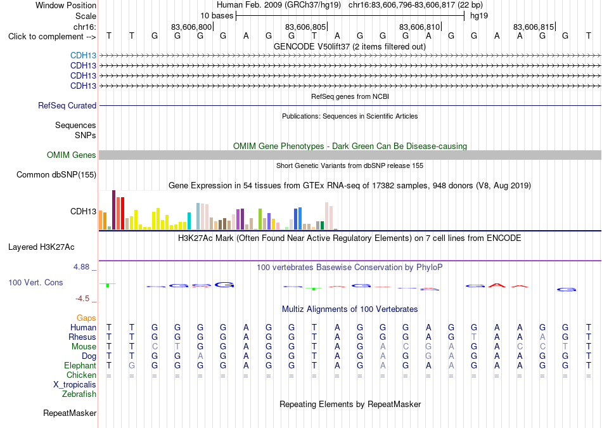This screenshot has height=428, width=602.
Task: Open the OMIM Gene Phenotypes track title
Action: coord(350,146)
